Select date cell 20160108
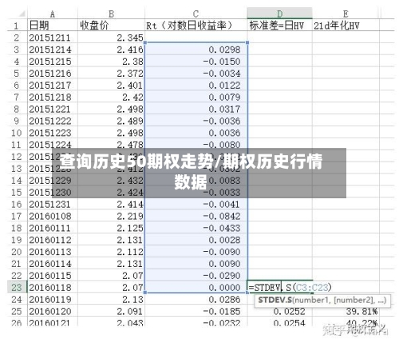The height and width of the screenshot is (347, 399). (53, 216)
